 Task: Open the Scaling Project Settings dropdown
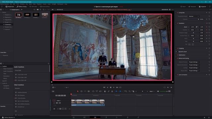pos(193,68)
